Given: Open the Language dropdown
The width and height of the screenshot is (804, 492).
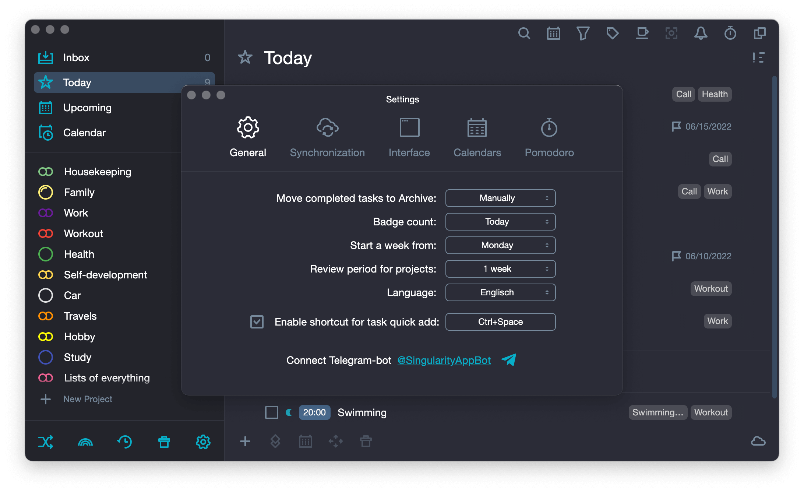Looking at the screenshot, I should click(x=500, y=292).
